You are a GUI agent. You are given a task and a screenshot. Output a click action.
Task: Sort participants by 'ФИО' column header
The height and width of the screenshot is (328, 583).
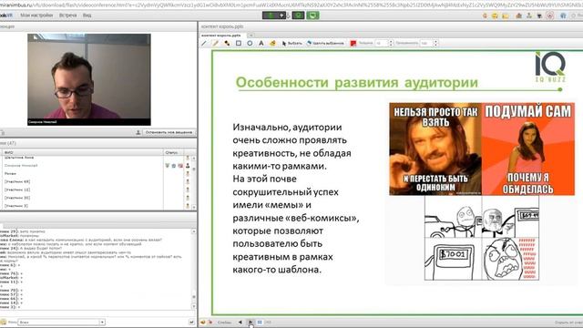pos(82,152)
